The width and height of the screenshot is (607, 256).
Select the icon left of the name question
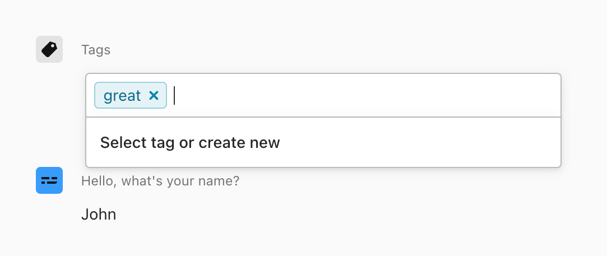[49, 180]
